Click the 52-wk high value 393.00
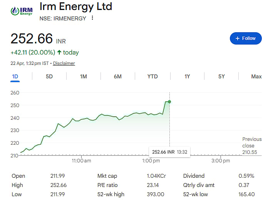 [156, 194]
